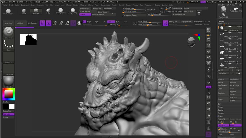Toggle Zadd mode
The width and height of the screenshot is (246, 138).
tap(111, 22)
